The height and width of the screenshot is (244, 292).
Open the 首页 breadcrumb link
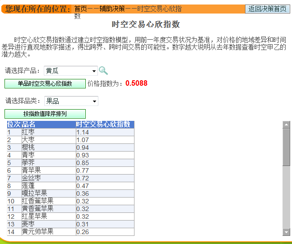(81, 9)
